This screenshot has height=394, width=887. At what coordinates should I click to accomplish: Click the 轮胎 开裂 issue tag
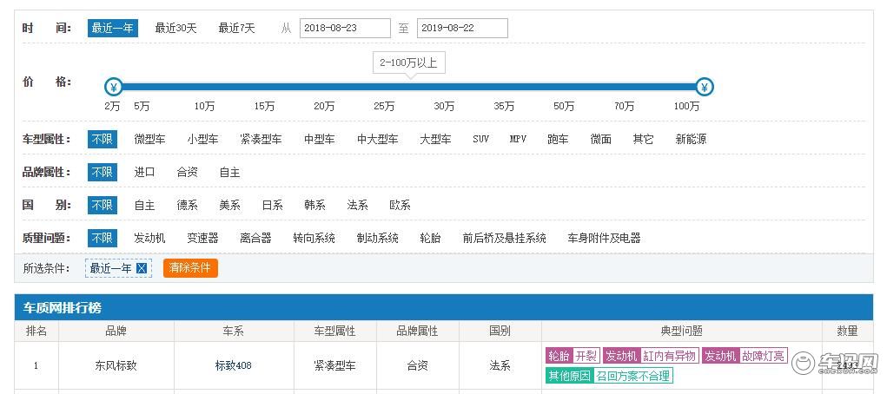point(573,356)
